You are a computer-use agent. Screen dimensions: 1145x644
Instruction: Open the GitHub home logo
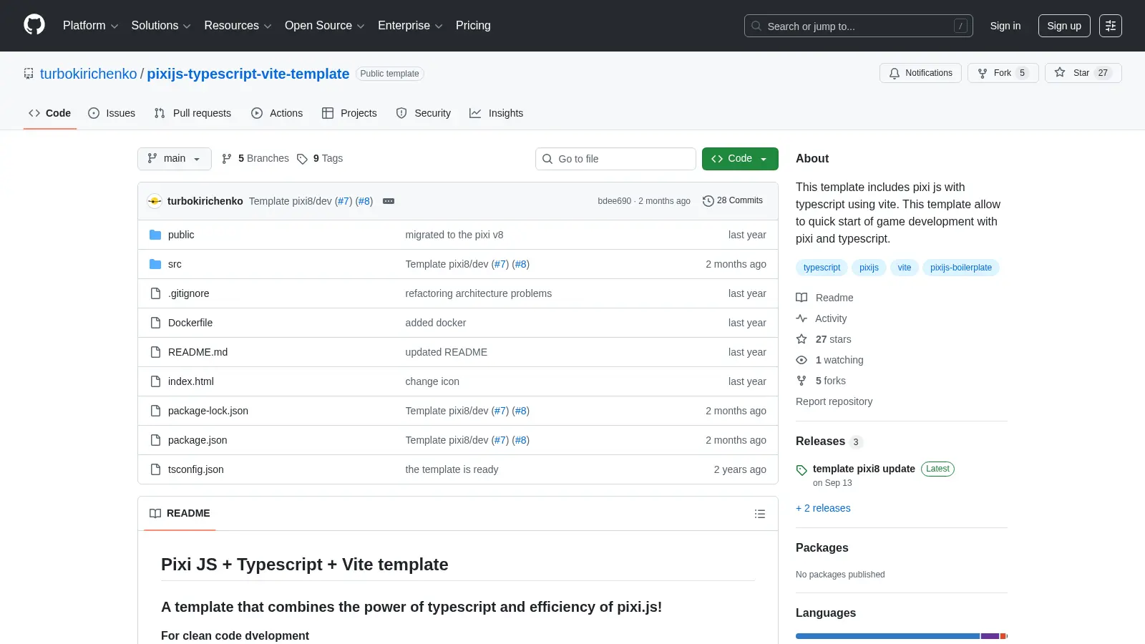(34, 25)
